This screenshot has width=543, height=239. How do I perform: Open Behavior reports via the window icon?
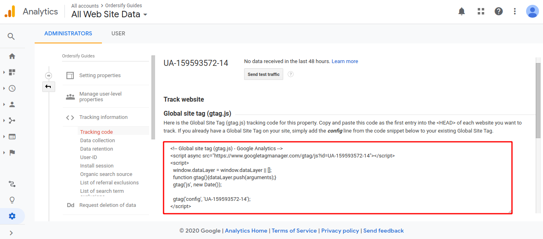coord(12,137)
